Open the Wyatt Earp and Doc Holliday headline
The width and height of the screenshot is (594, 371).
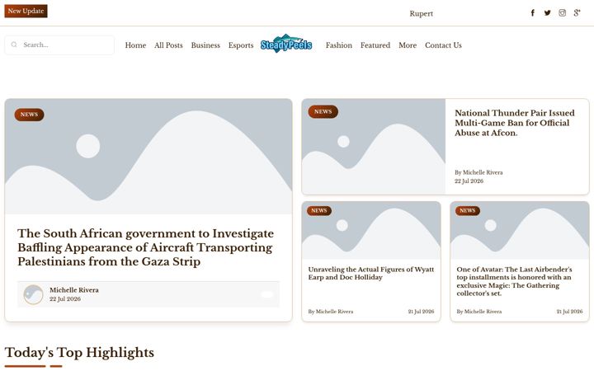click(x=371, y=274)
